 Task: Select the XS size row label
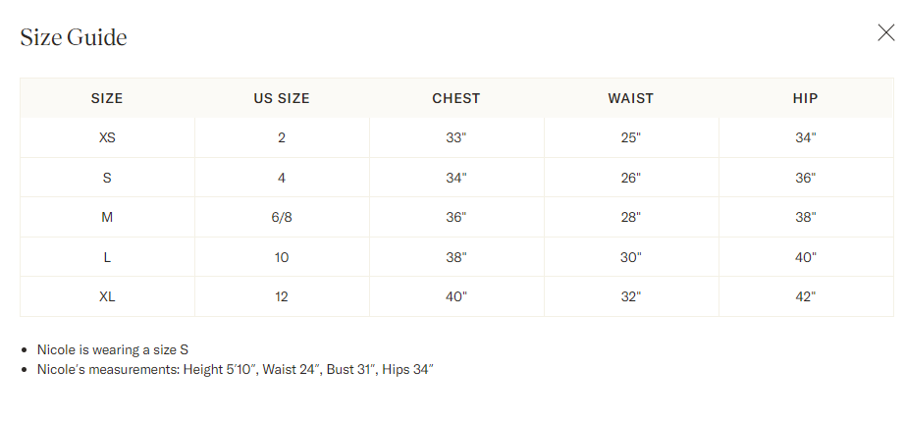(107, 138)
